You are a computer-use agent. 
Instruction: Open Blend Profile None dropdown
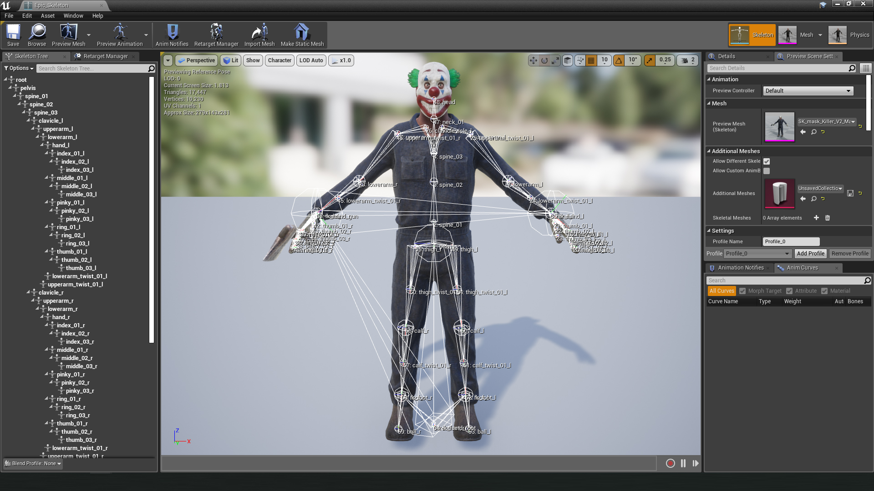[x=33, y=463]
